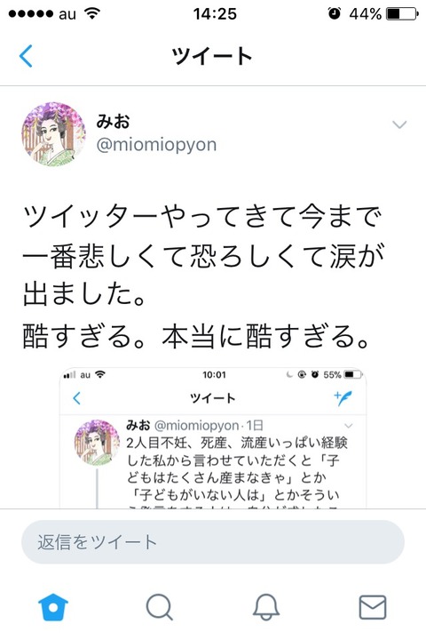Tap the back chevron inside embedded screenshot
Screen dimensions: 426x640
(76, 398)
